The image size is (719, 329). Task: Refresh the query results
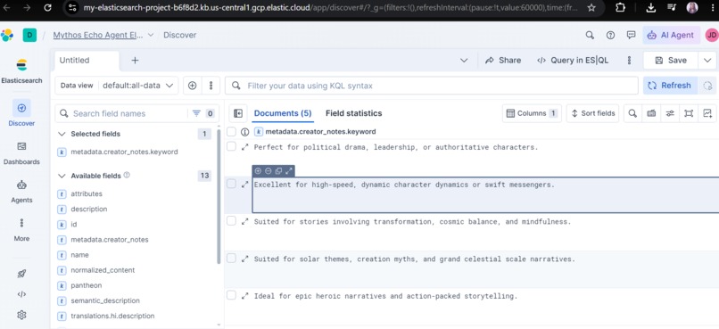click(670, 86)
